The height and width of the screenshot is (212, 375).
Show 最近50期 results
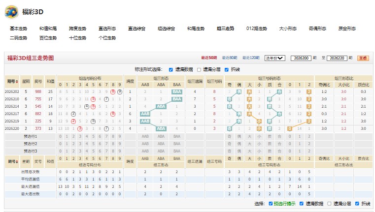coord(209,58)
